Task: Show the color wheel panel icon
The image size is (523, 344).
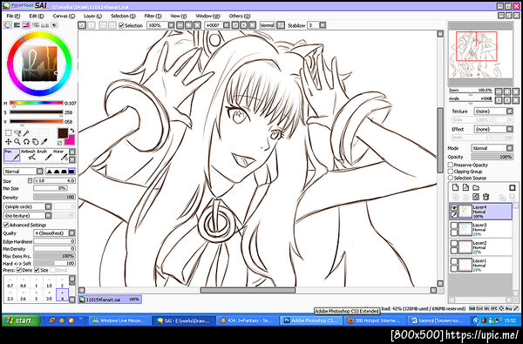Action: (7, 25)
